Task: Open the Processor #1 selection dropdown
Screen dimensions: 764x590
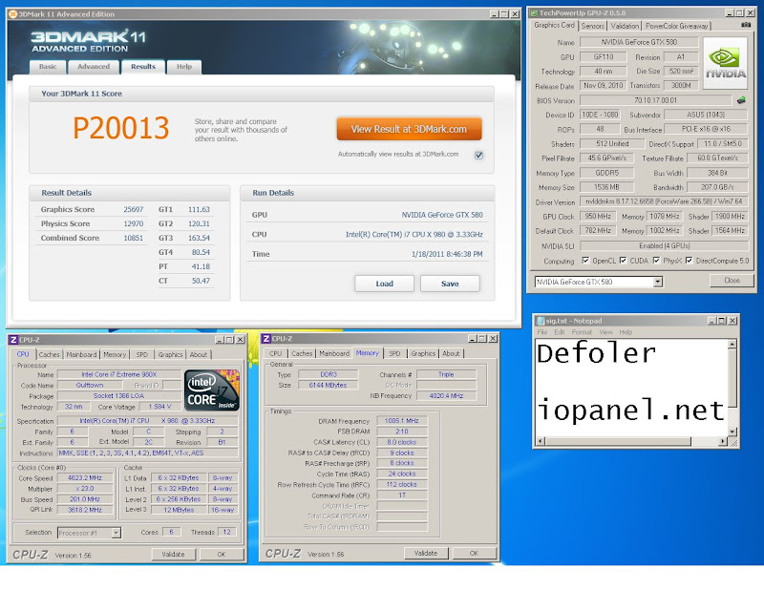Action: tap(116, 533)
